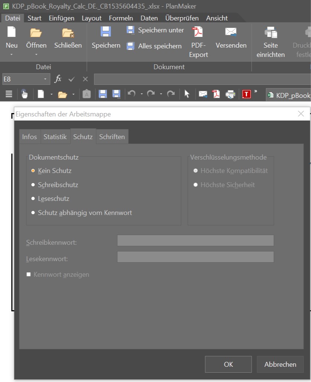This screenshot has width=311, height=382.
Task: Click the red T TextMaker icon
Action: [x=246, y=94]
